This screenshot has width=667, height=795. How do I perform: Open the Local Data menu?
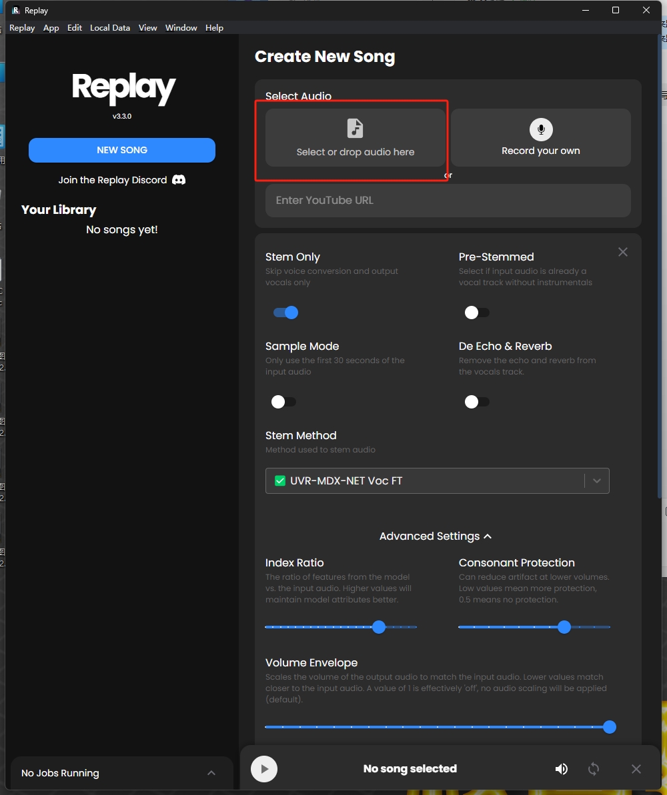(x=110, y=28)
